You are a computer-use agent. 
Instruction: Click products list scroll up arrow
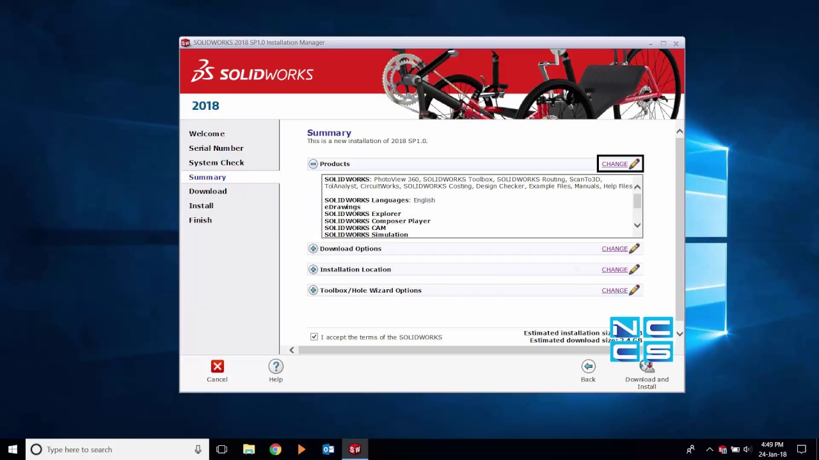[x=637, y=187]
